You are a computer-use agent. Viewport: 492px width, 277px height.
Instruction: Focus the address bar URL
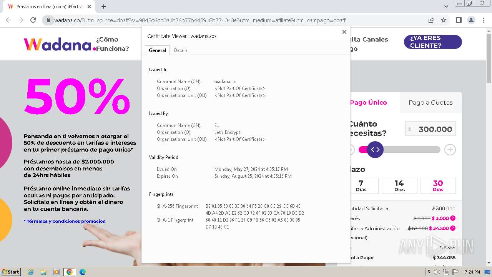tap(200, 20)
